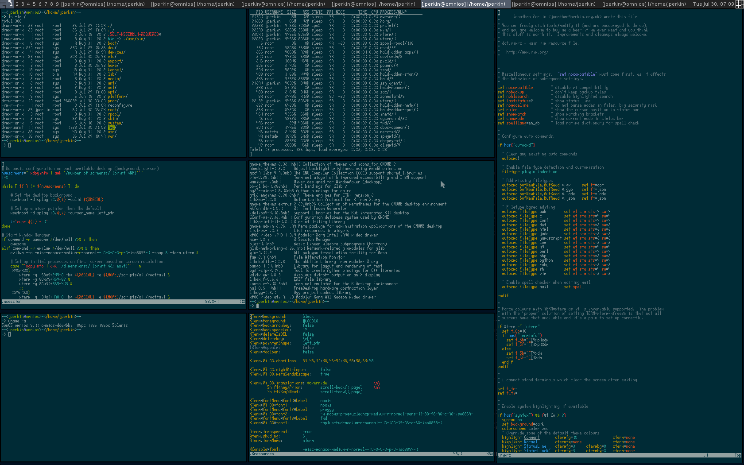The width and height of the screenshot is (744, 465).
Task: Open the awesome launcher menu icon
Action: [x=4, y=4]
